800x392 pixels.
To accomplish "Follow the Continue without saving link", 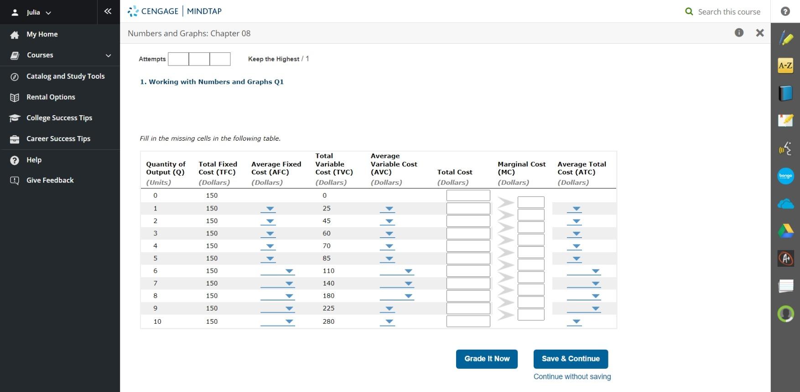I will tap(572, 377).
